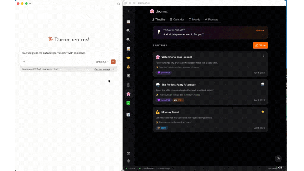This screenshot has width=304, height=171.
Task: Open the green checkmark sidebar icon
Action: (128, 103)
